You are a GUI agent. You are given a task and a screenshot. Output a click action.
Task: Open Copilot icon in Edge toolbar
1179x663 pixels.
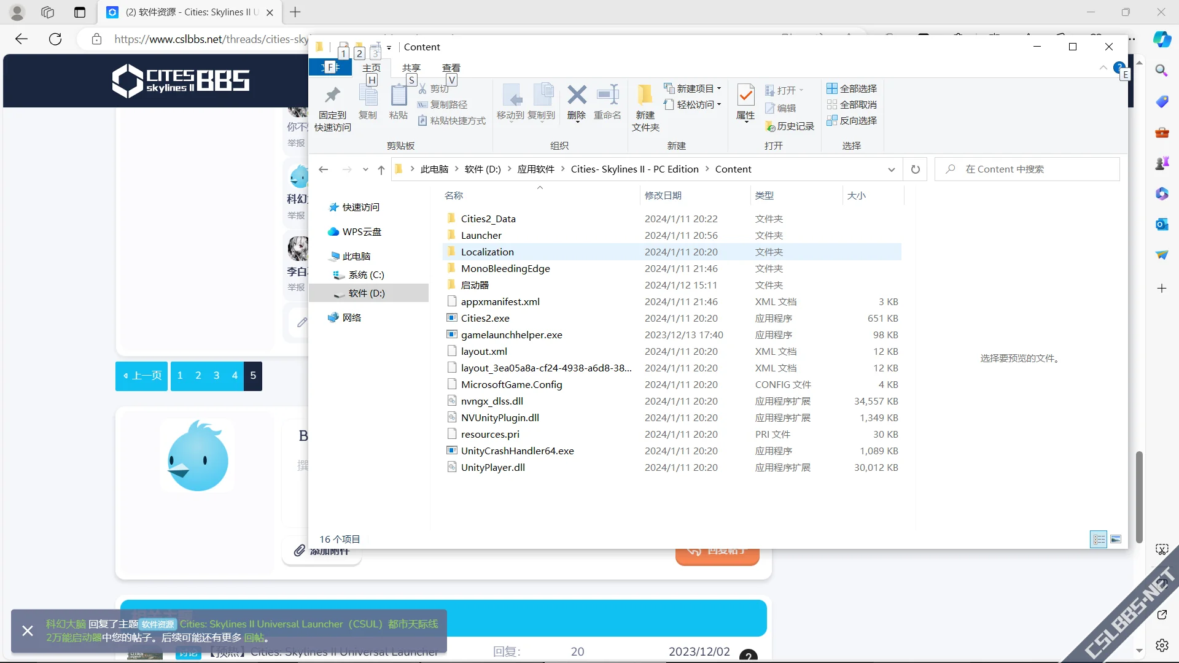click(x=1162, y=39)
